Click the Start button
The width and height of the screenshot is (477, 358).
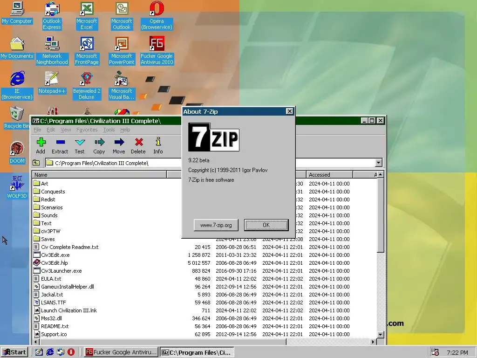14,352
